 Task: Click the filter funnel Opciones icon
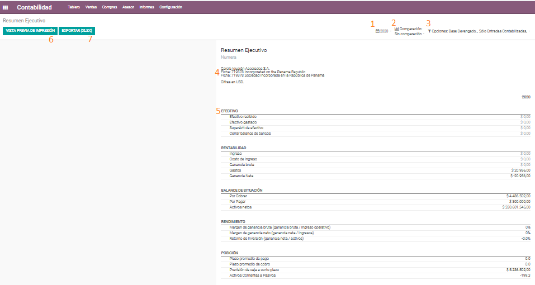(429, 31)
